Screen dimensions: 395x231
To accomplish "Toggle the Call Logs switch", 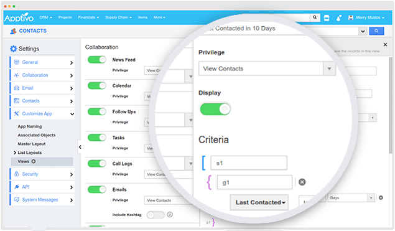I will [97, 163].
